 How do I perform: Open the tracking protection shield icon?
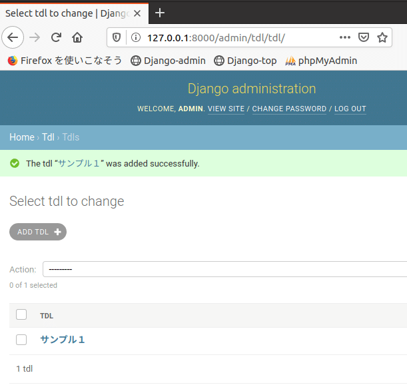point(117,38)
